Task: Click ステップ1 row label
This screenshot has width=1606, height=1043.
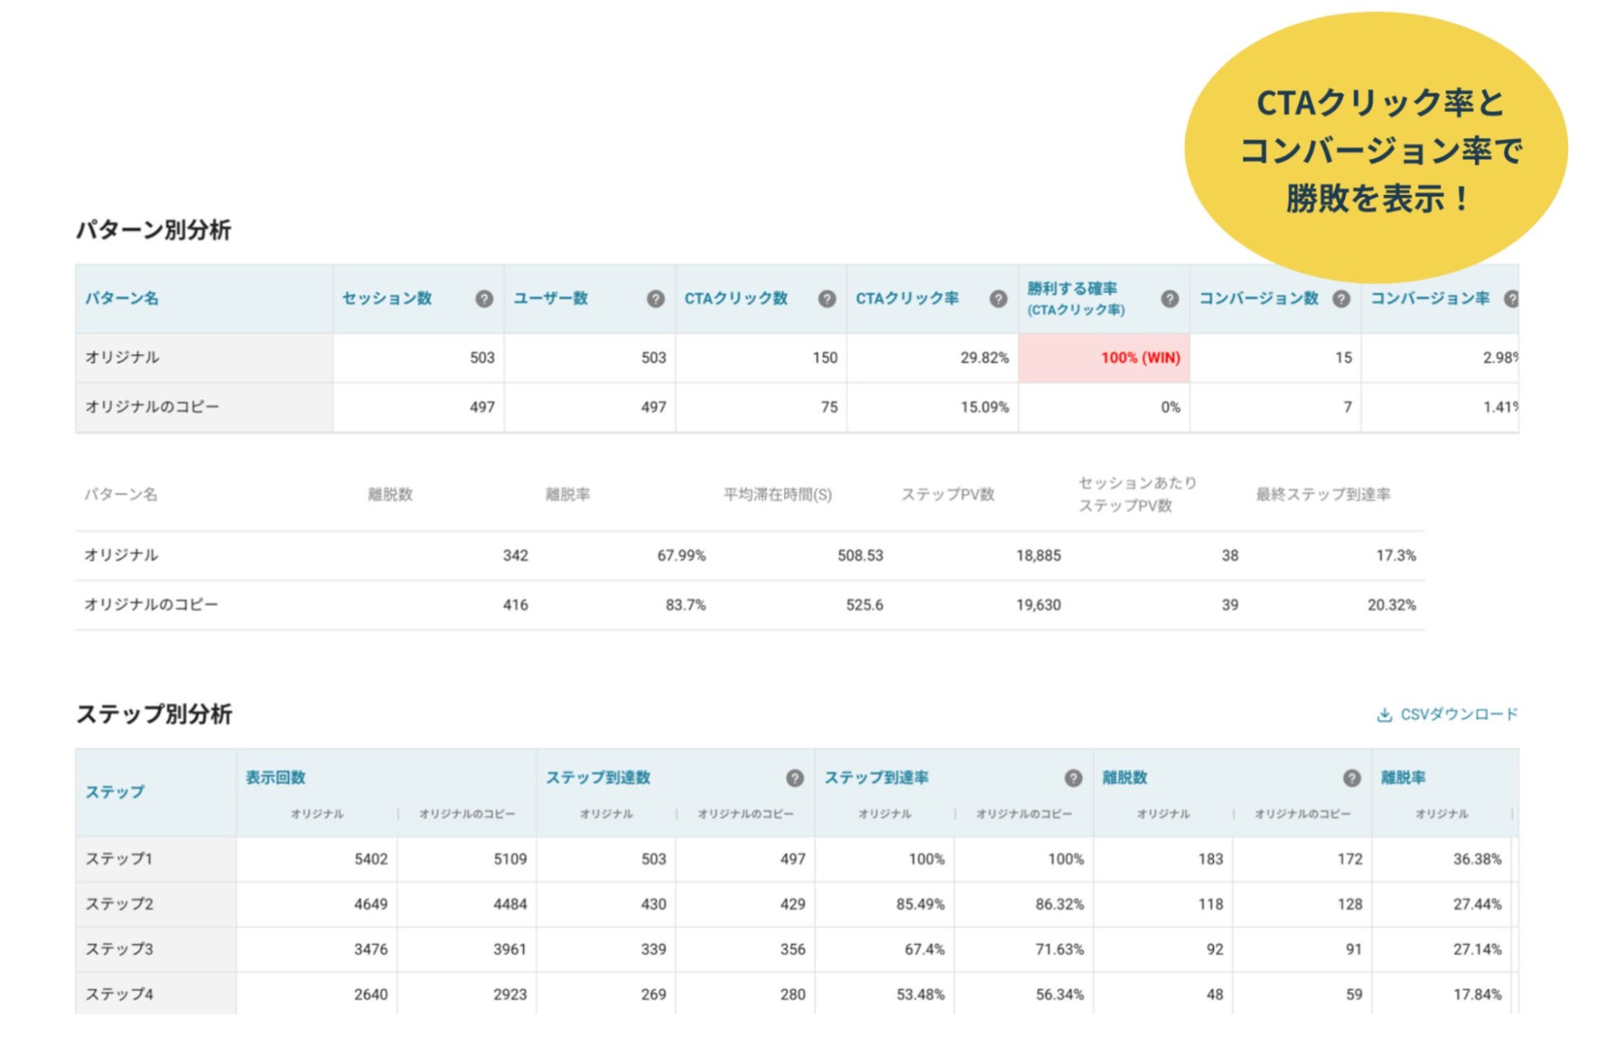Action: tap(119, 859)
